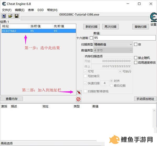The image size is (157, 146).
Task: Click the 地址 column header in results
Action: tap(5, 26)
